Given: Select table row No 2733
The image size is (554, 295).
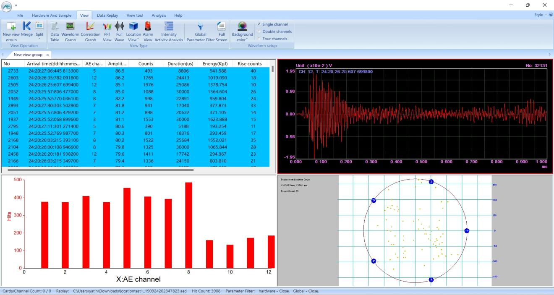Looking at the screenshot, I should point(136,70).
